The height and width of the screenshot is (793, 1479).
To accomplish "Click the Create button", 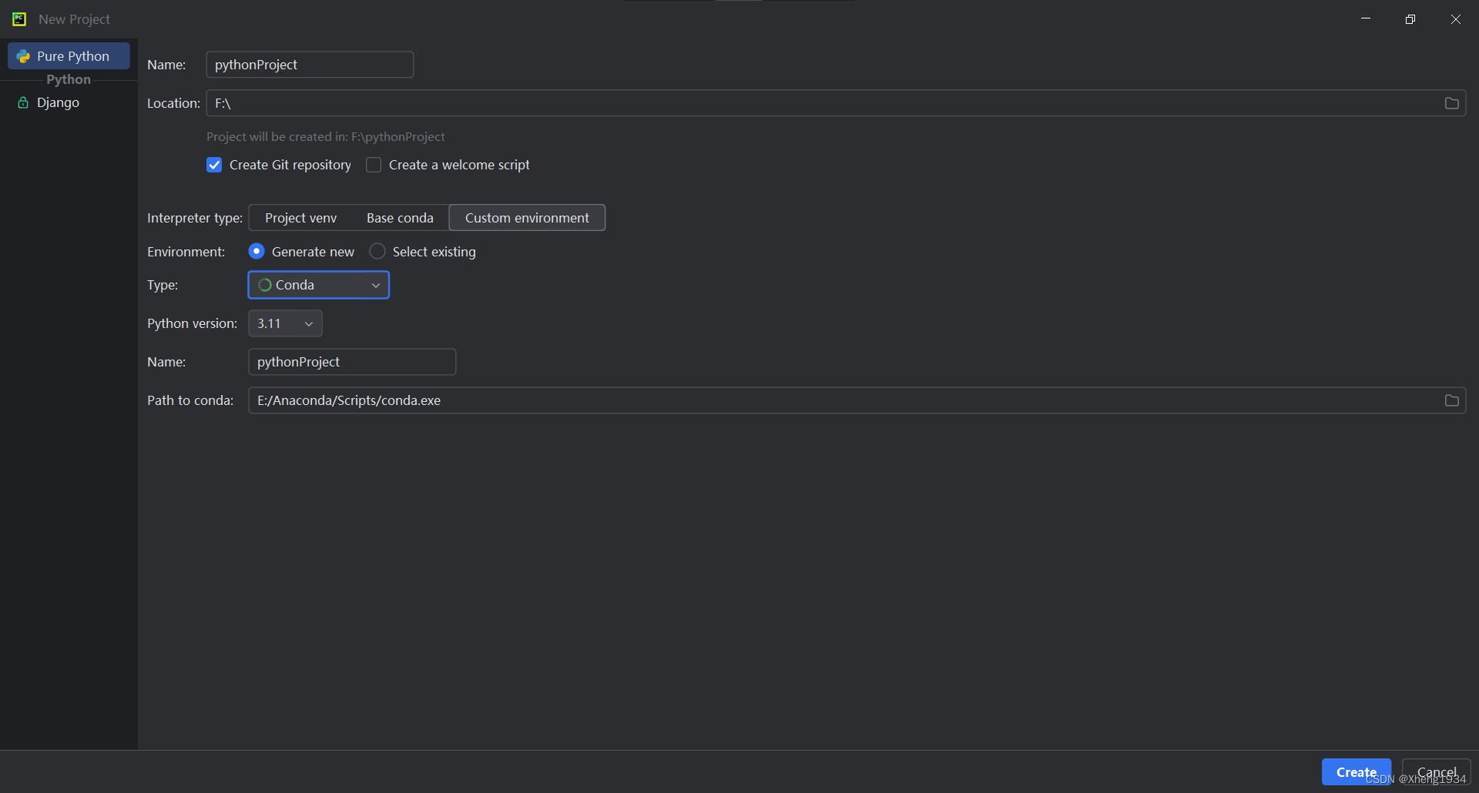I will (1357, 772).
